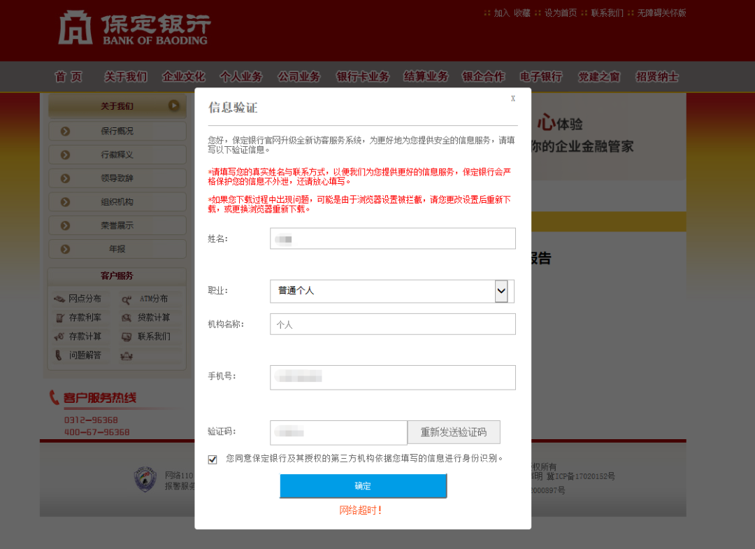Open the 个人业务 navigation menu

pyautogui.click(x=241, y=76)
